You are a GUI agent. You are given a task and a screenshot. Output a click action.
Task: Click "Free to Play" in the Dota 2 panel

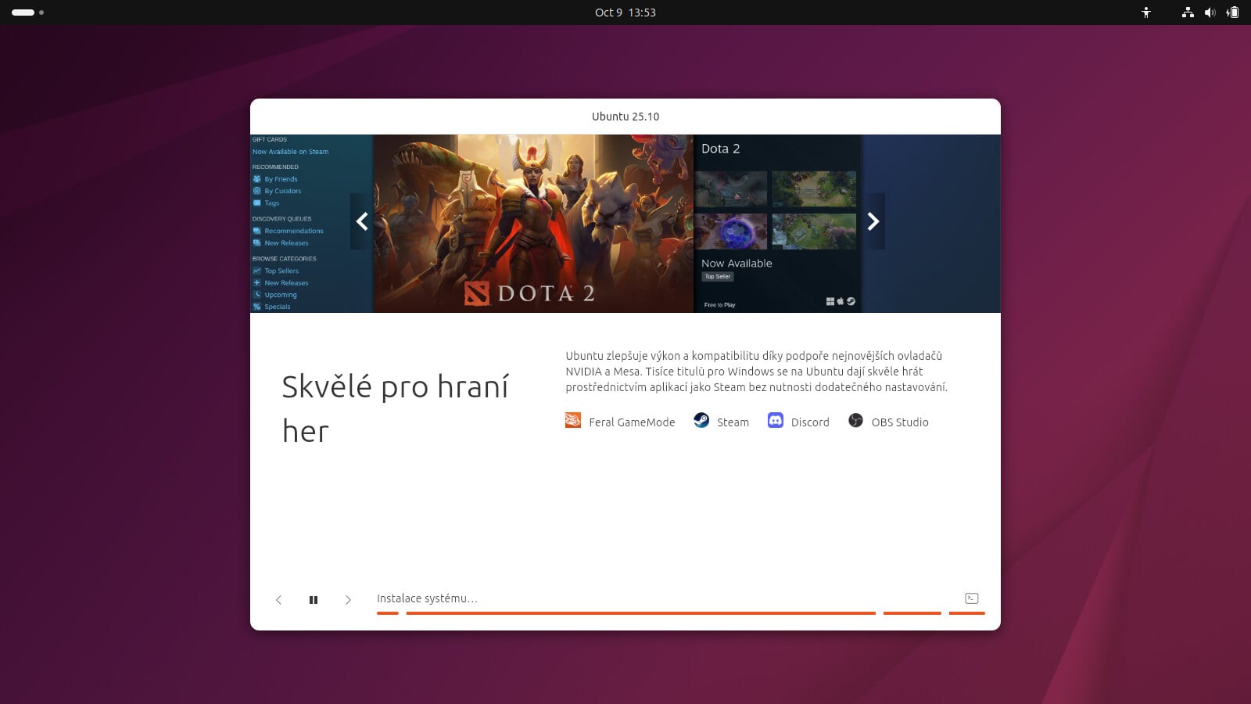point(719,305)
